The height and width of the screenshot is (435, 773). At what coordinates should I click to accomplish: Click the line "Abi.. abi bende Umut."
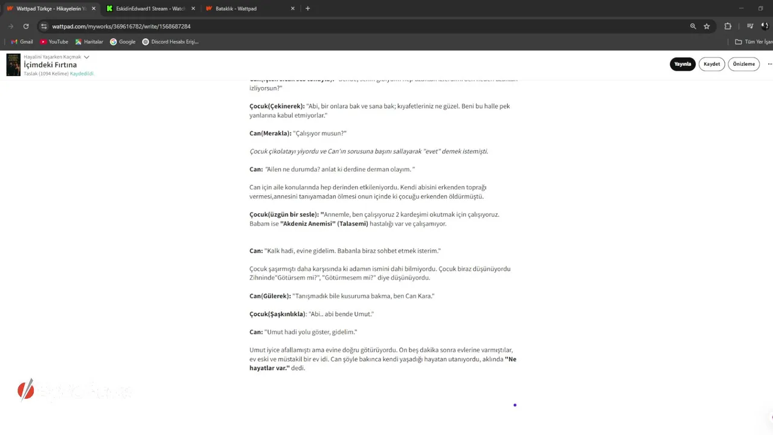pyautogui.click(x=341, y=314)
